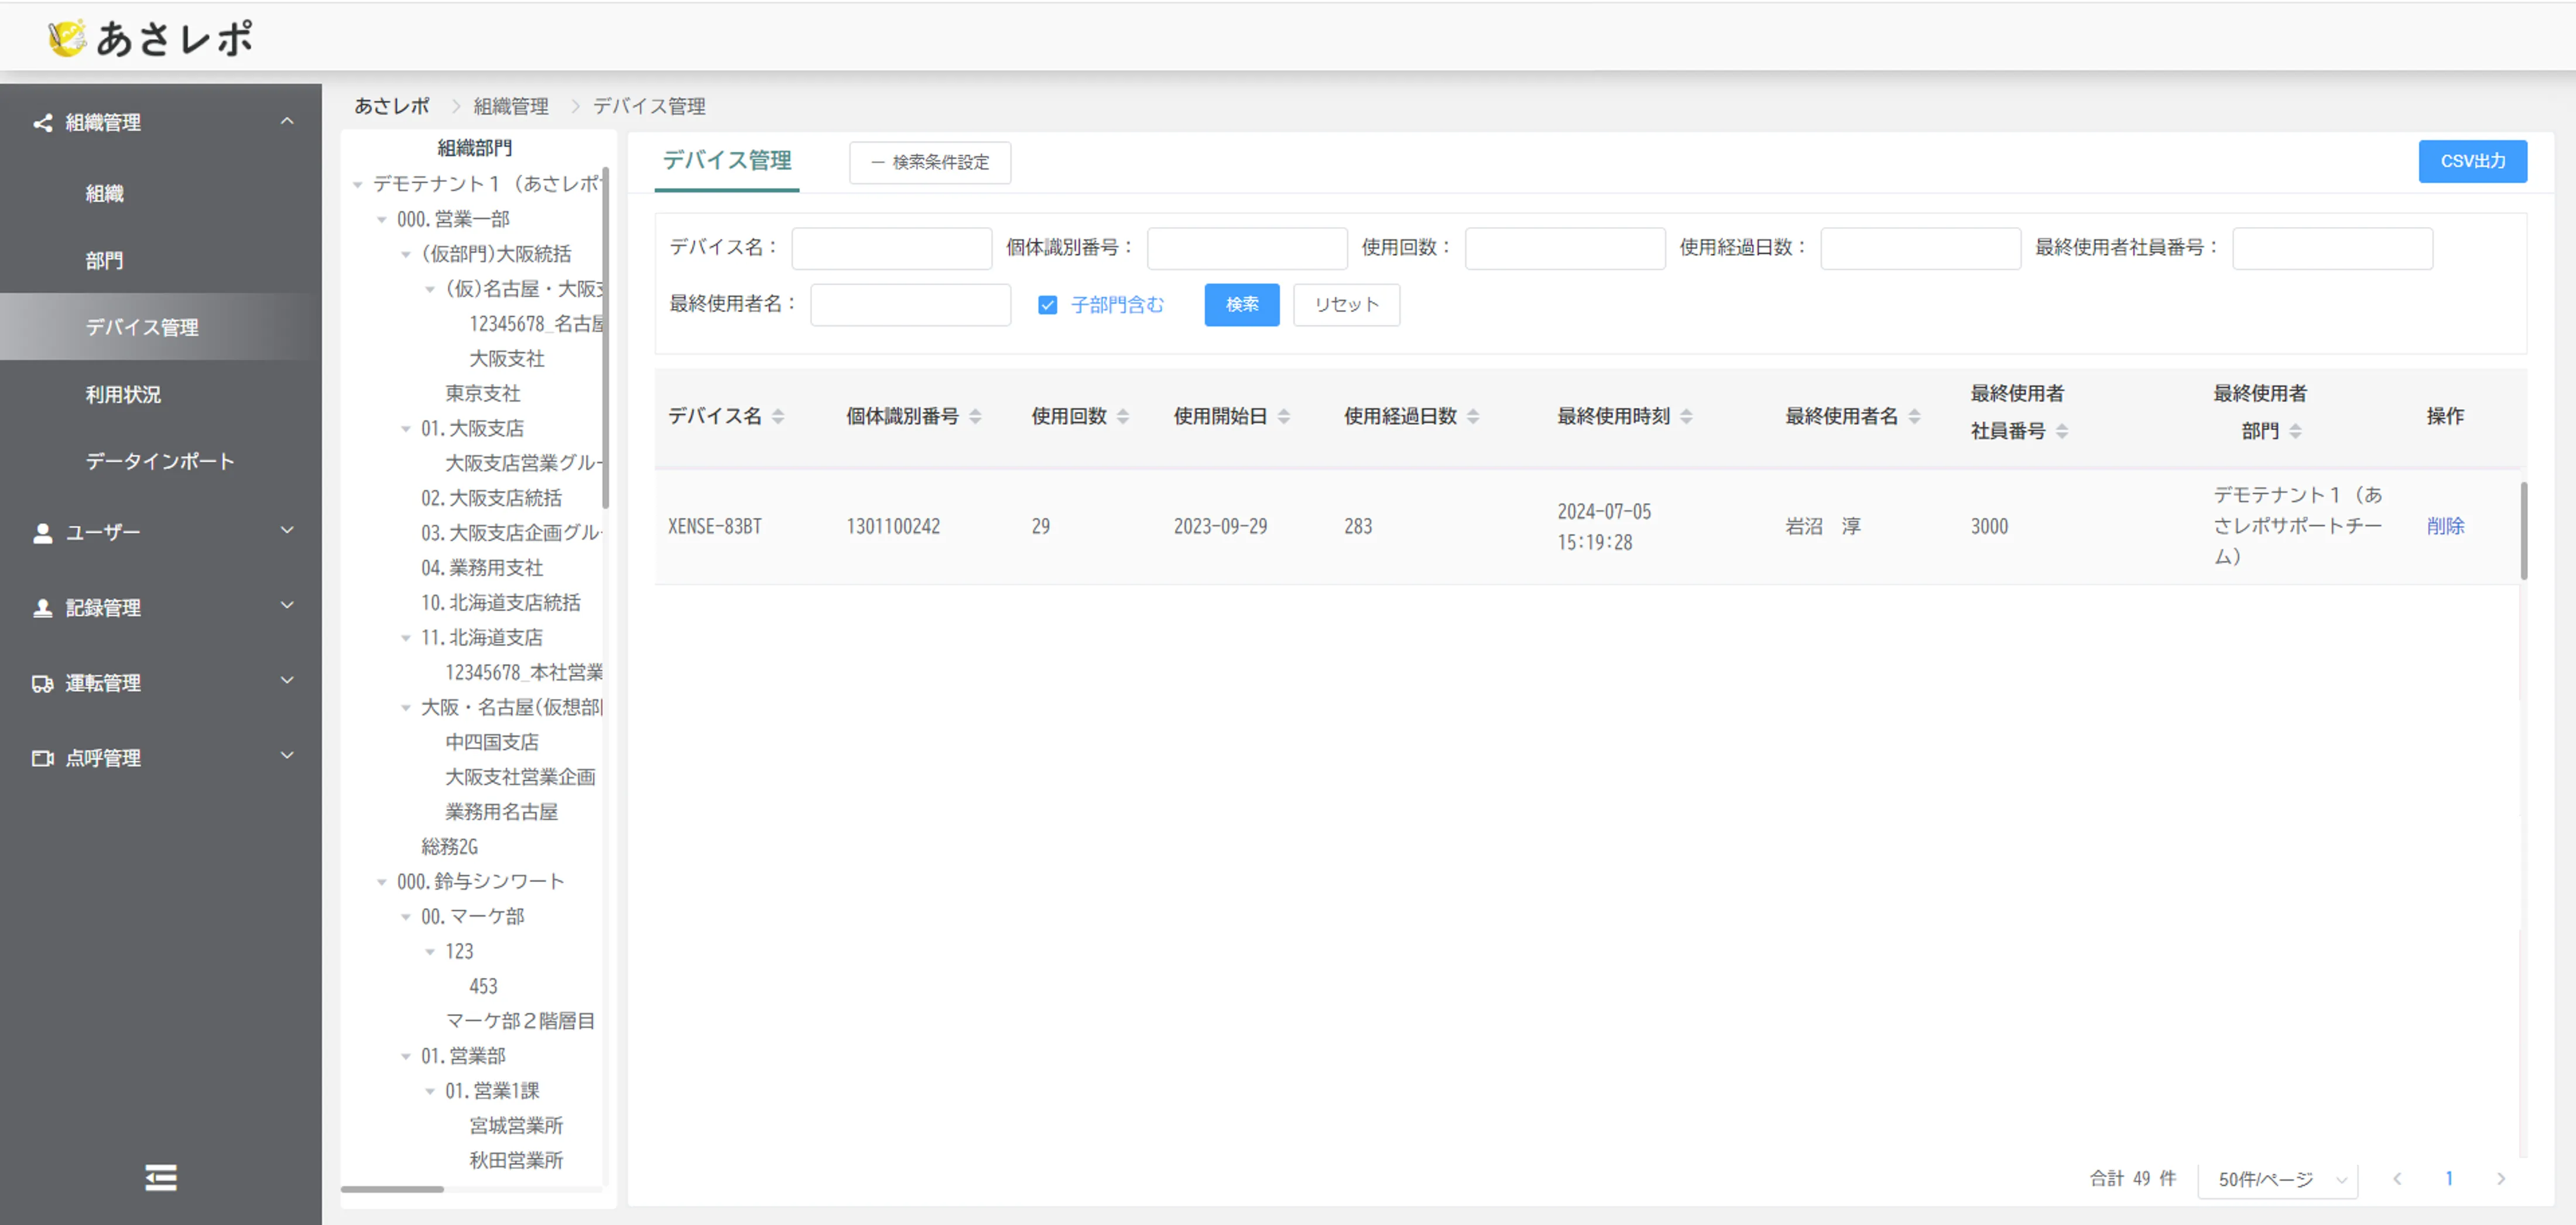Sort by 最終使用者 部門 column arrows

2295,431
